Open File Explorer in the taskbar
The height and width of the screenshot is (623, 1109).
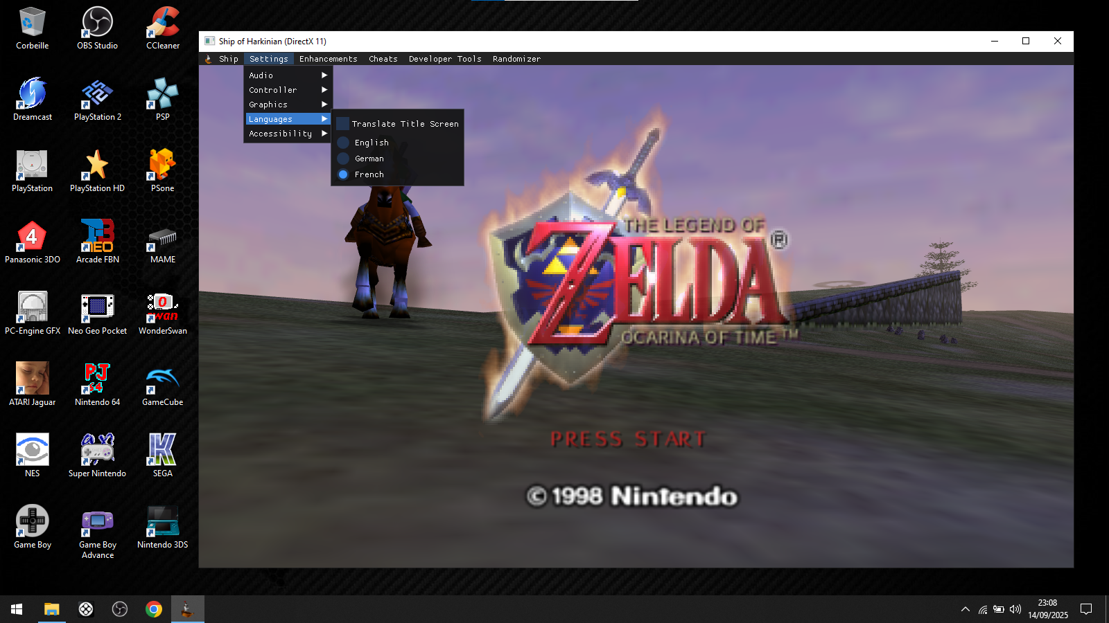[x=51, y=609]
